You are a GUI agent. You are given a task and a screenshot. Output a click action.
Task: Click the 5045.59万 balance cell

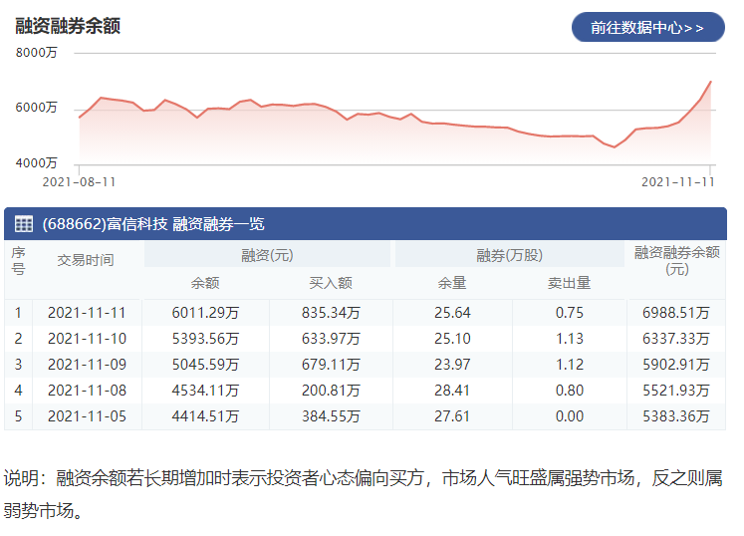click(205, 365)
